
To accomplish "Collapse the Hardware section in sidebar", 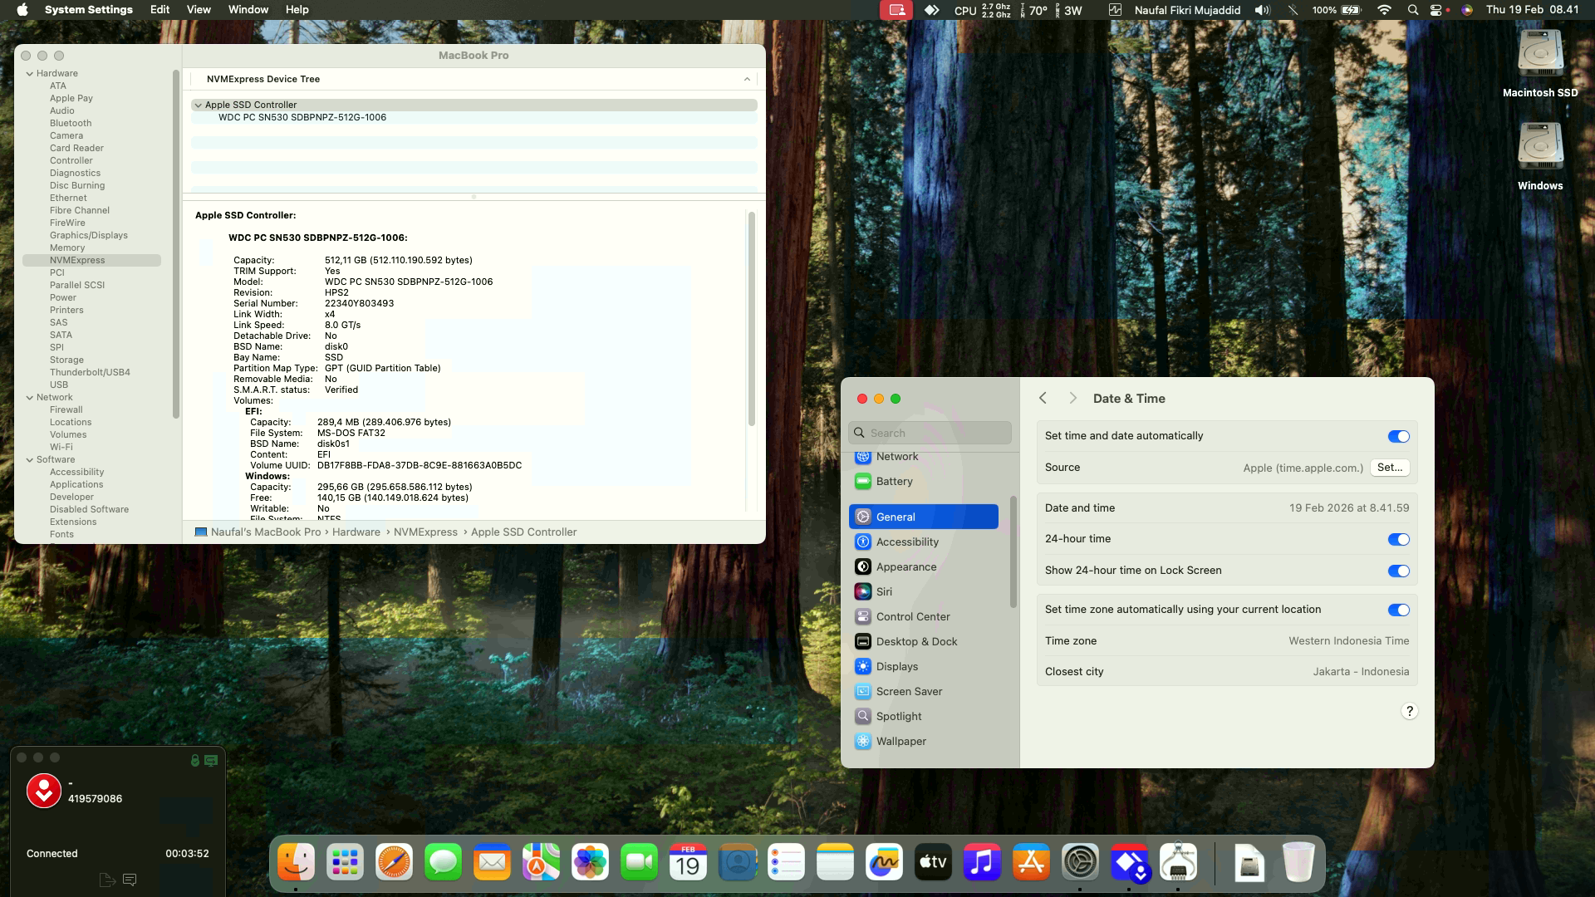I will (x=30, y=73).
